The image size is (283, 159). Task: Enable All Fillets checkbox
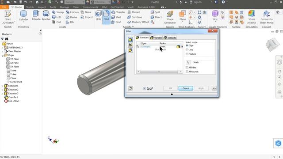pyautogui.click(x=187, y=68)
